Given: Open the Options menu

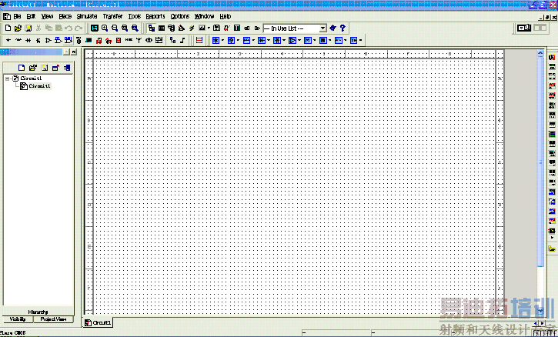Looking at the screenshot, I should (x=179, y=16).
